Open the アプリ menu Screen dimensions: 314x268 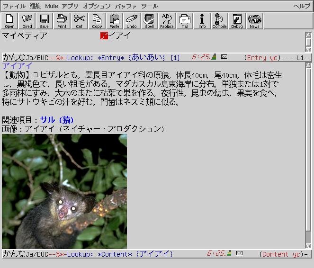(70, 6)
